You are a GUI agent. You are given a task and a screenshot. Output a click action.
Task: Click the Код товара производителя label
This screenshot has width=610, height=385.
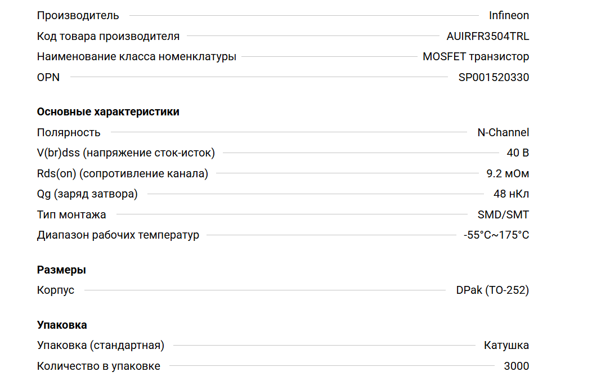(x=108, y=37)
